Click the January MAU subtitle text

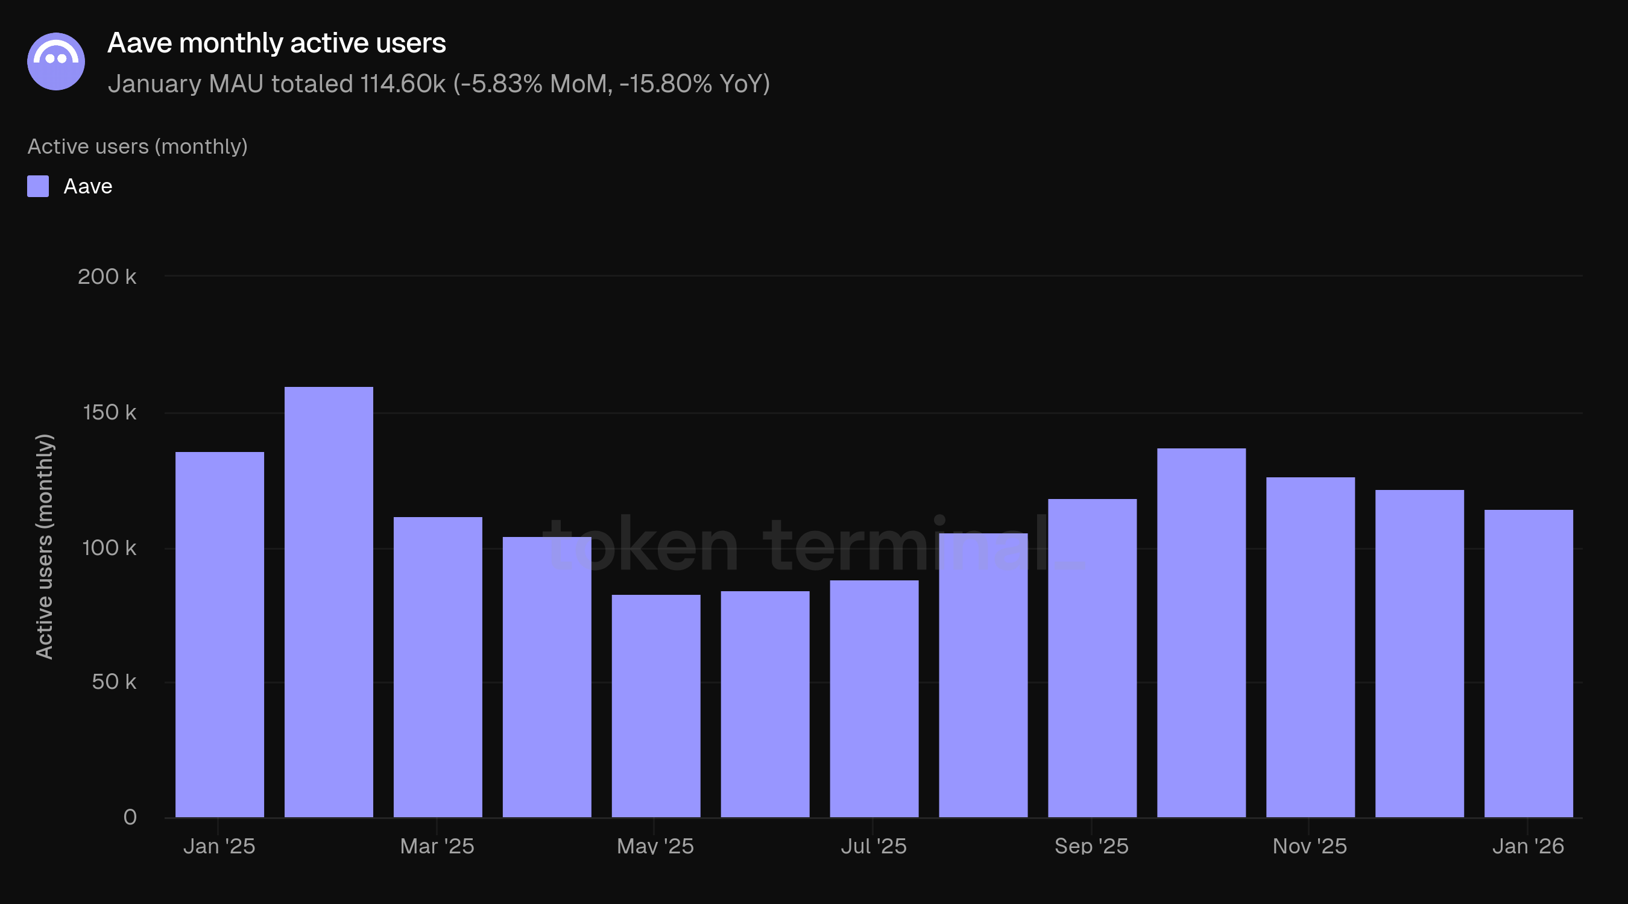click(x=438, y=84)
